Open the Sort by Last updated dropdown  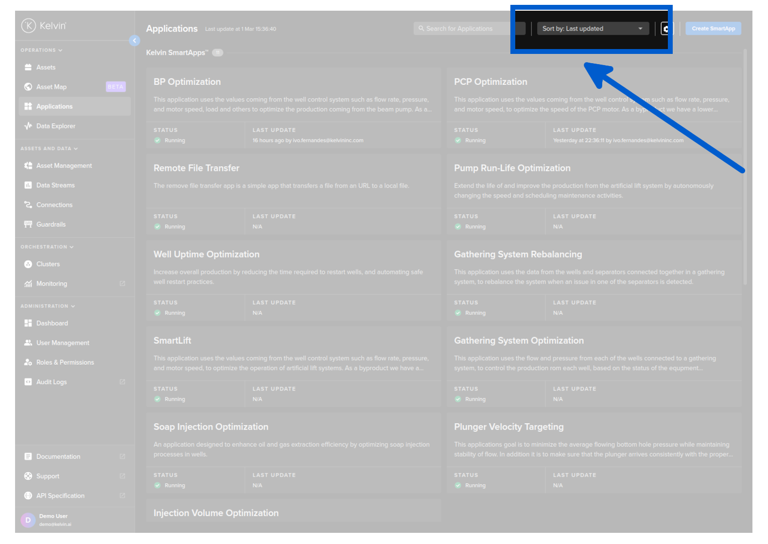[592, 29]
